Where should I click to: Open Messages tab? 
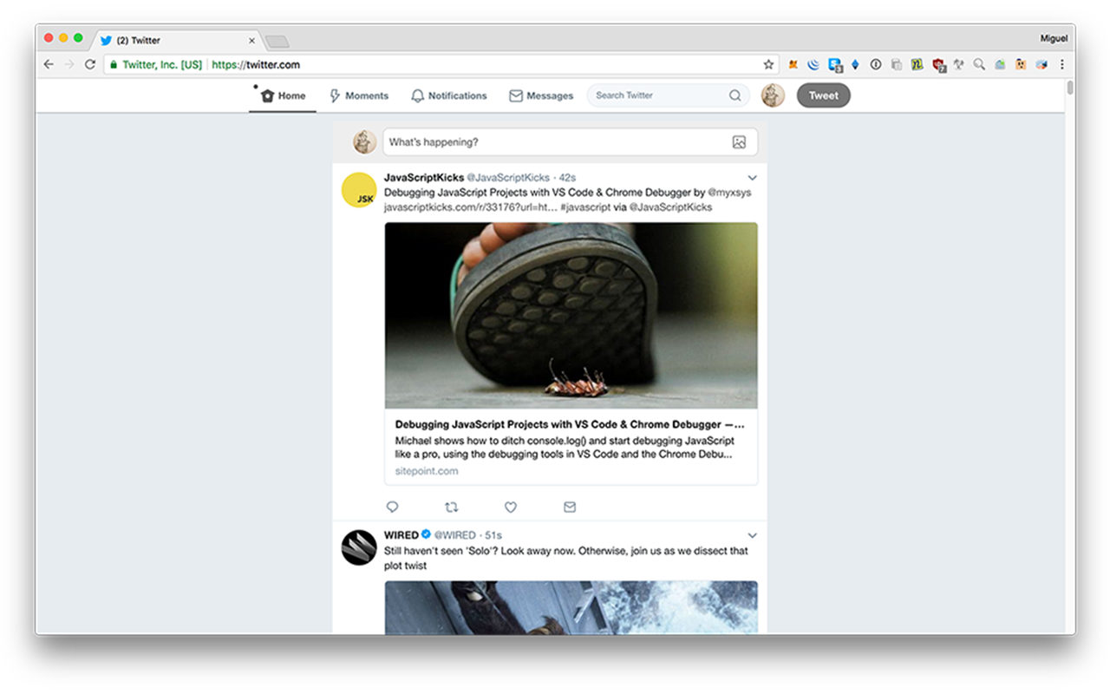pos(541,95)
